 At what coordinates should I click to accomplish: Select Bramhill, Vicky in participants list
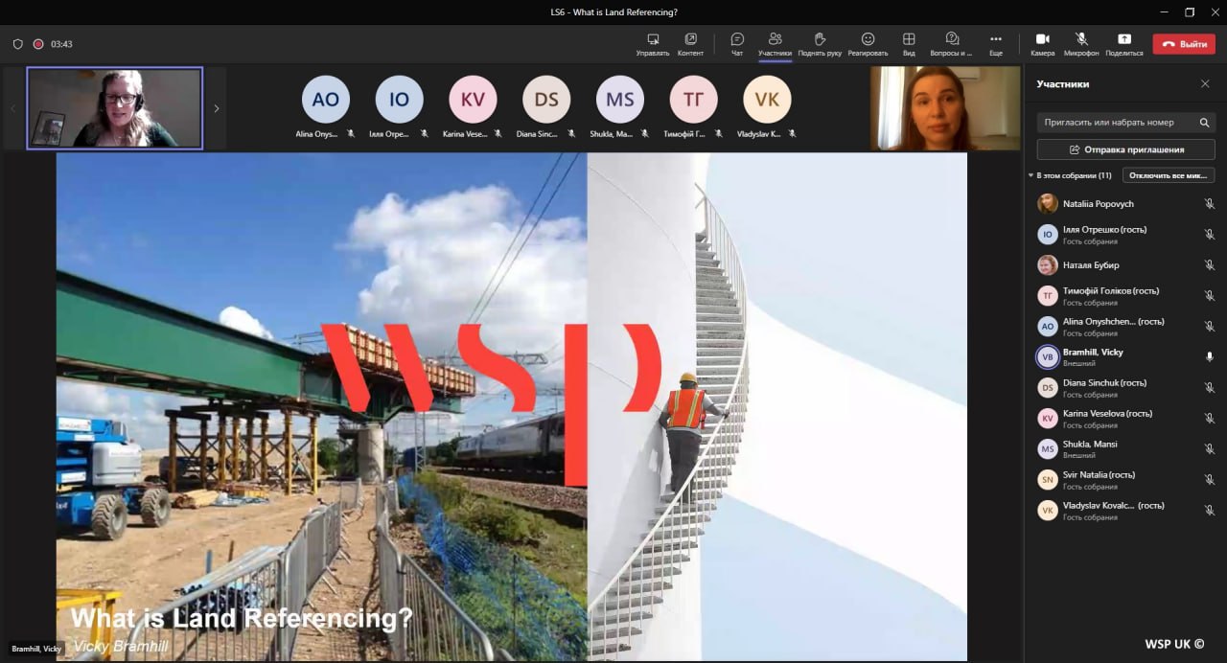click(1093, 357)
